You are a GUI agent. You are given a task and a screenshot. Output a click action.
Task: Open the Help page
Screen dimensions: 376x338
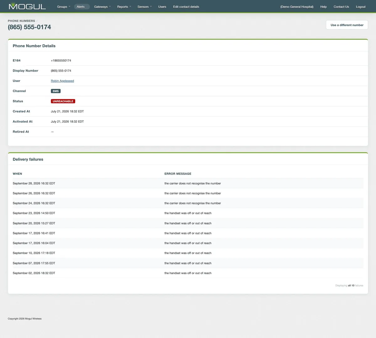pos(323,7)
